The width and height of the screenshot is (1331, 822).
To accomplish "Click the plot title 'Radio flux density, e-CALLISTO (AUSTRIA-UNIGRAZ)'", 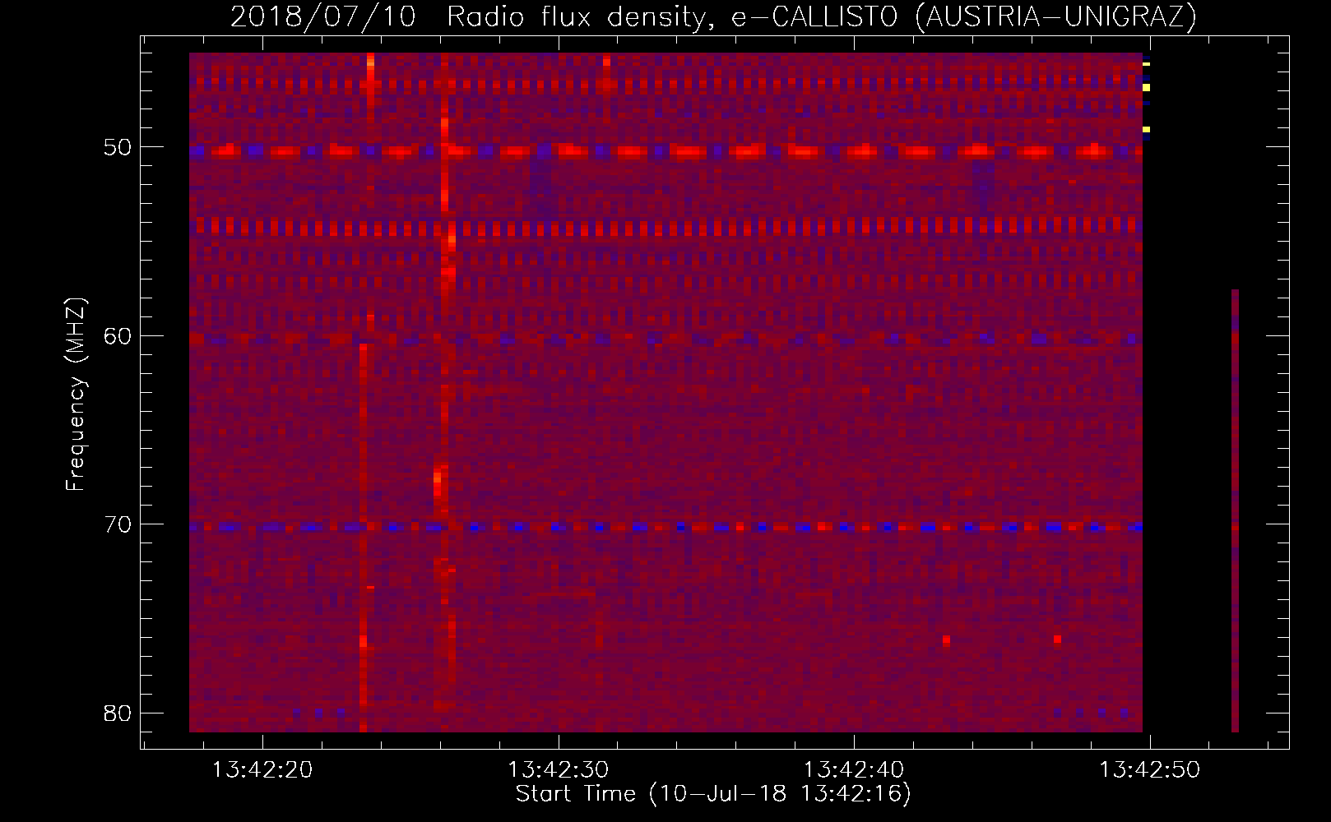I will (822, 16).
